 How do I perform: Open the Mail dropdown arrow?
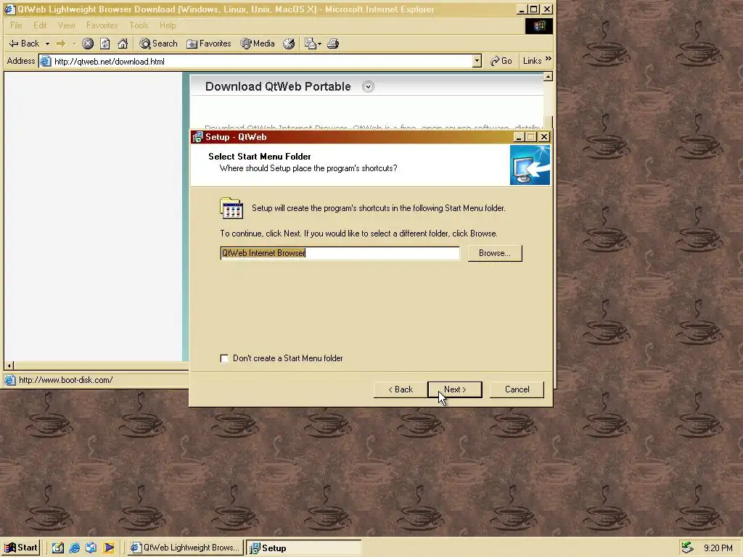[319, 44]
